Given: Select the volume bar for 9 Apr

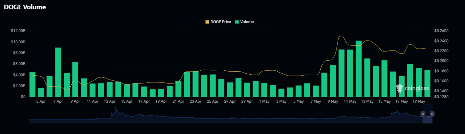Looking at the screenshot, I should click(75, 80).
